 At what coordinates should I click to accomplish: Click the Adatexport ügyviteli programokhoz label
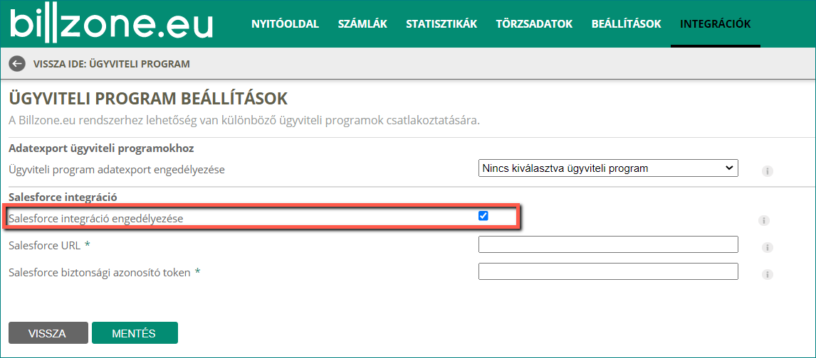click(x=102, y=149)
